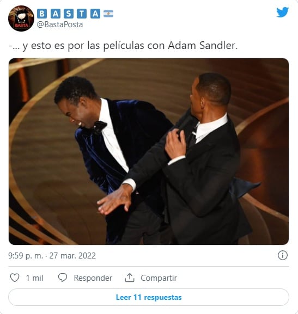Click the date 27 mar. 2022
Viewport: 298px width, 314px height.
pyautogui.click(x=72, y=256)
